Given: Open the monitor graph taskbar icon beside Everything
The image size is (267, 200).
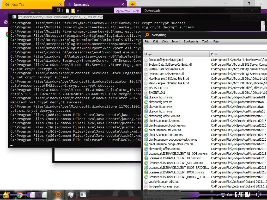Looking at the screenshot, I should click(70, 195).
